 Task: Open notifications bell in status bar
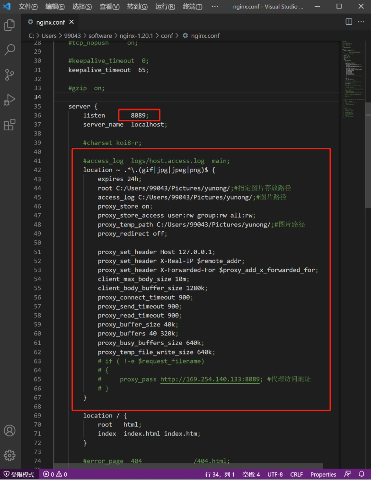pyautogui.click(x=362, y=474)
